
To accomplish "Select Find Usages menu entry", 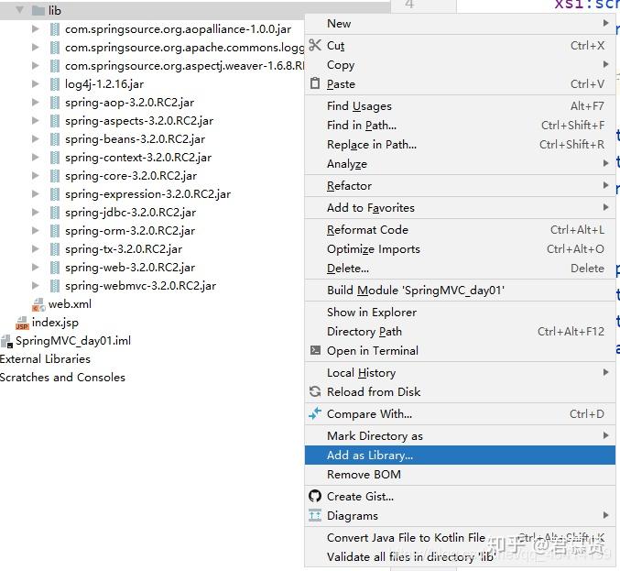I will (x=359, y=106).
